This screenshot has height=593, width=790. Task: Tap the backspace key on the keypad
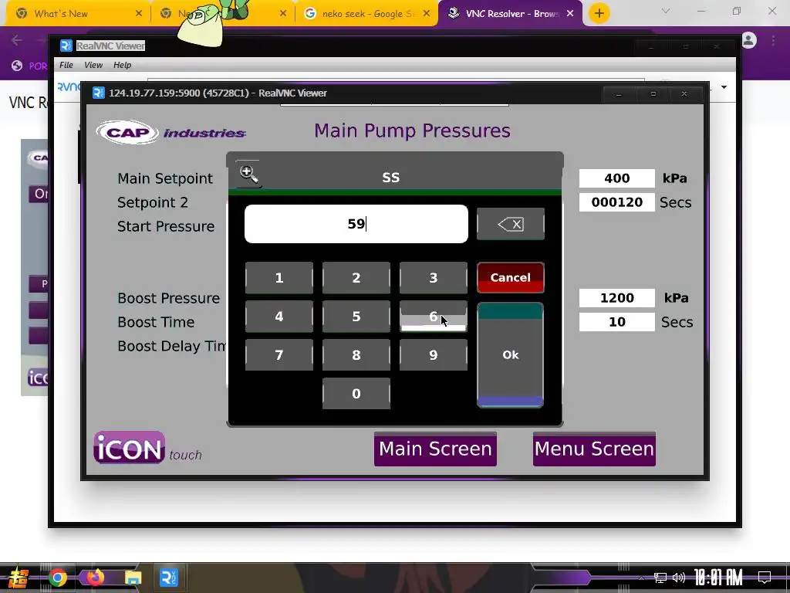[511, 224]
